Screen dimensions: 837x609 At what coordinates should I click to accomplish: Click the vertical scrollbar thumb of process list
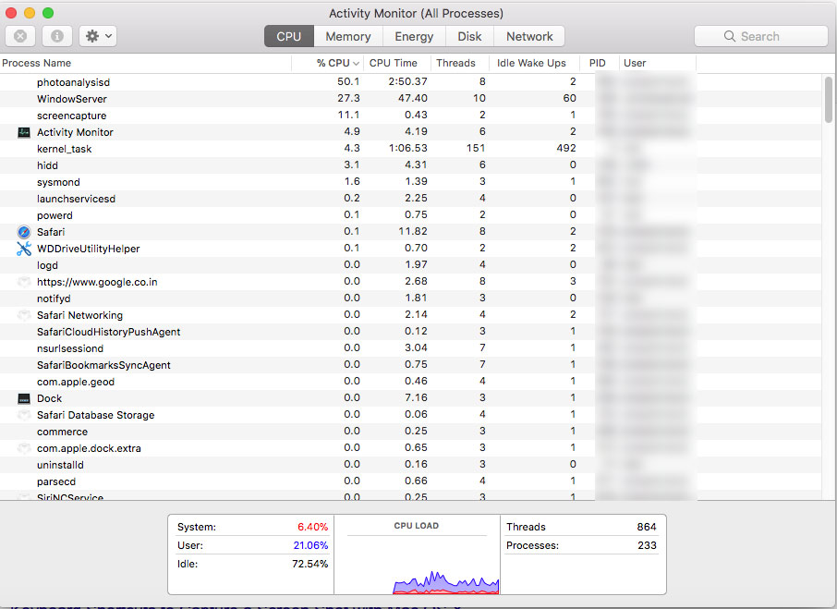(828, 100)
